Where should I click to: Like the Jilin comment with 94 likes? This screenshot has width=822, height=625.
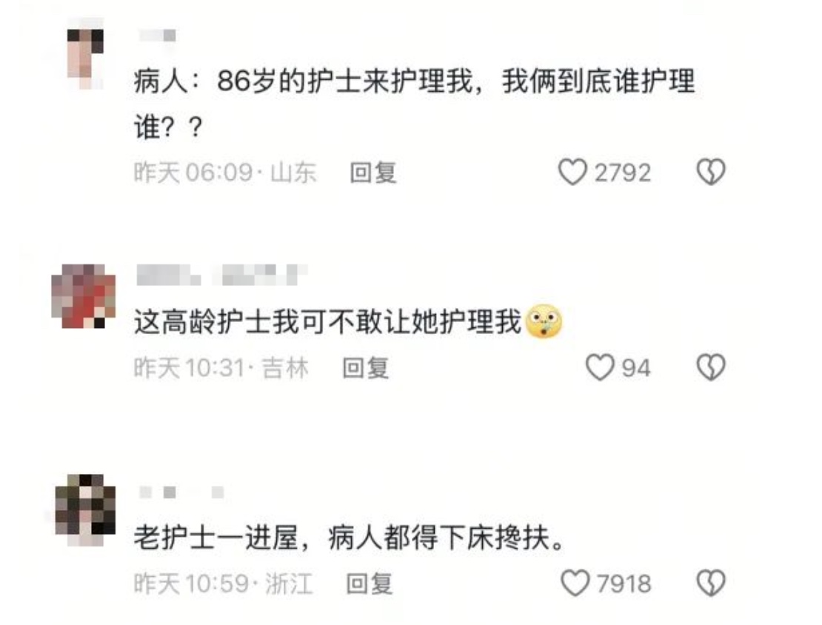tap(600, 367)
